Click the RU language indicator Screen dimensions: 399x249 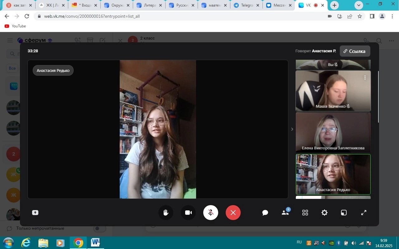pyautogui.click(x=299, y=242)
